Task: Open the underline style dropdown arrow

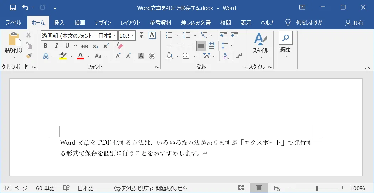Action: (x=76, y=46)
